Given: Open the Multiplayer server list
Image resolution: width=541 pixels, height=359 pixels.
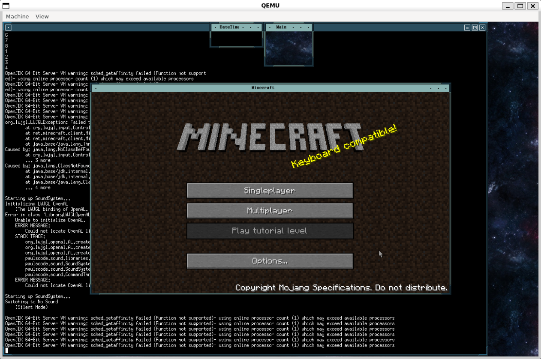Looking at the screenshot, I should click(270, 210).
